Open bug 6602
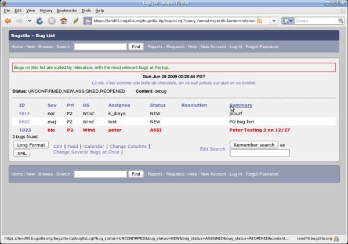 coord(24,122)
